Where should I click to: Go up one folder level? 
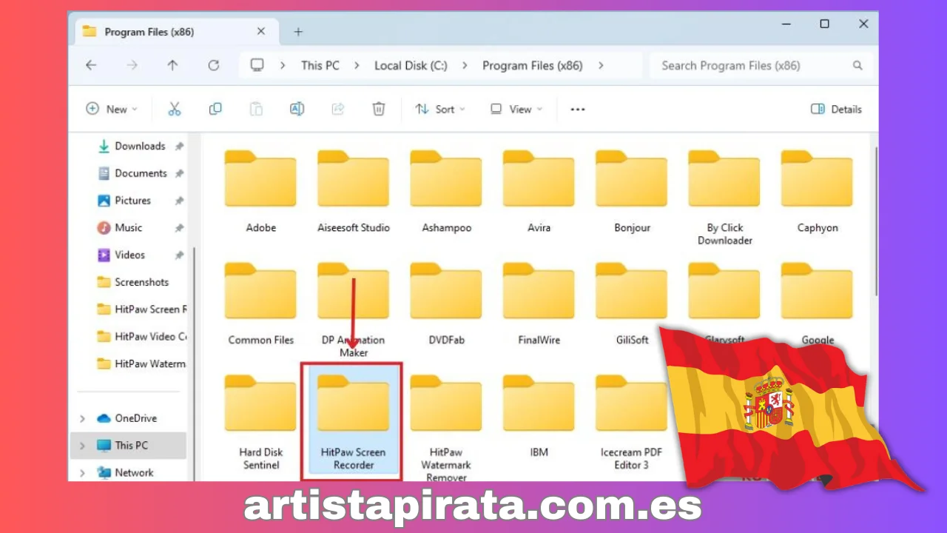click(x=172, y=65)
